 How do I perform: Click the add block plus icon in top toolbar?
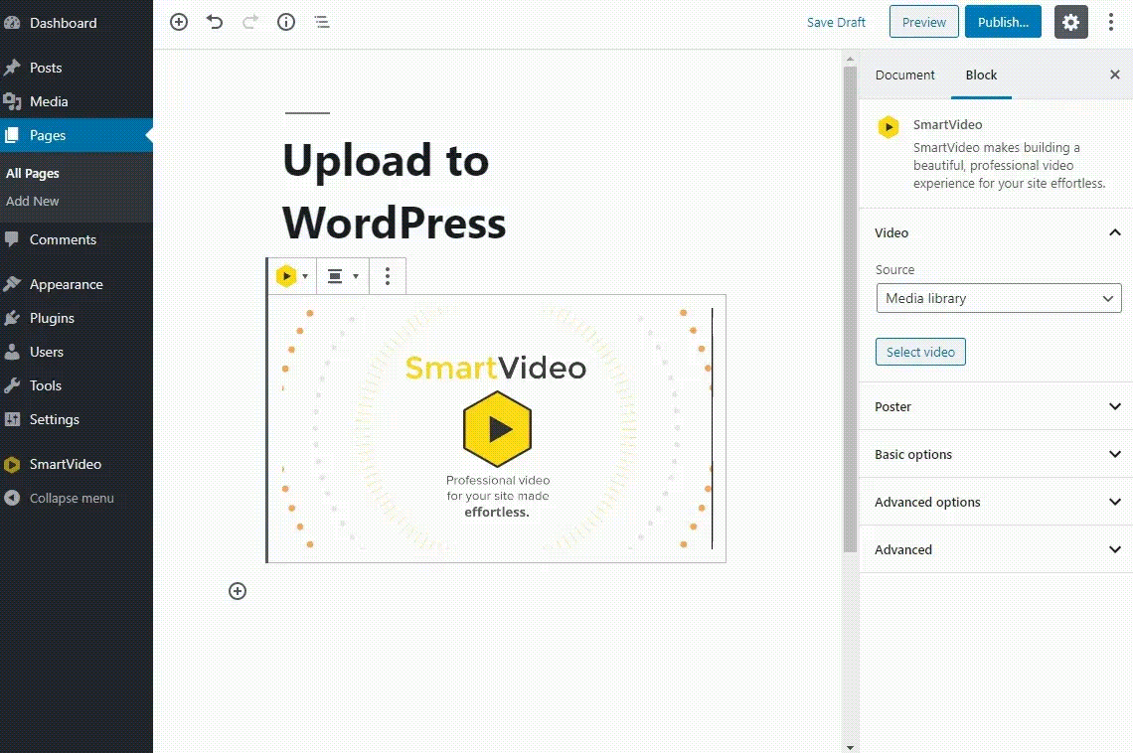coord(179,21)
